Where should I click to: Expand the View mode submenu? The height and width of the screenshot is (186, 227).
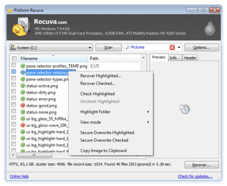(x=115, y=122)
